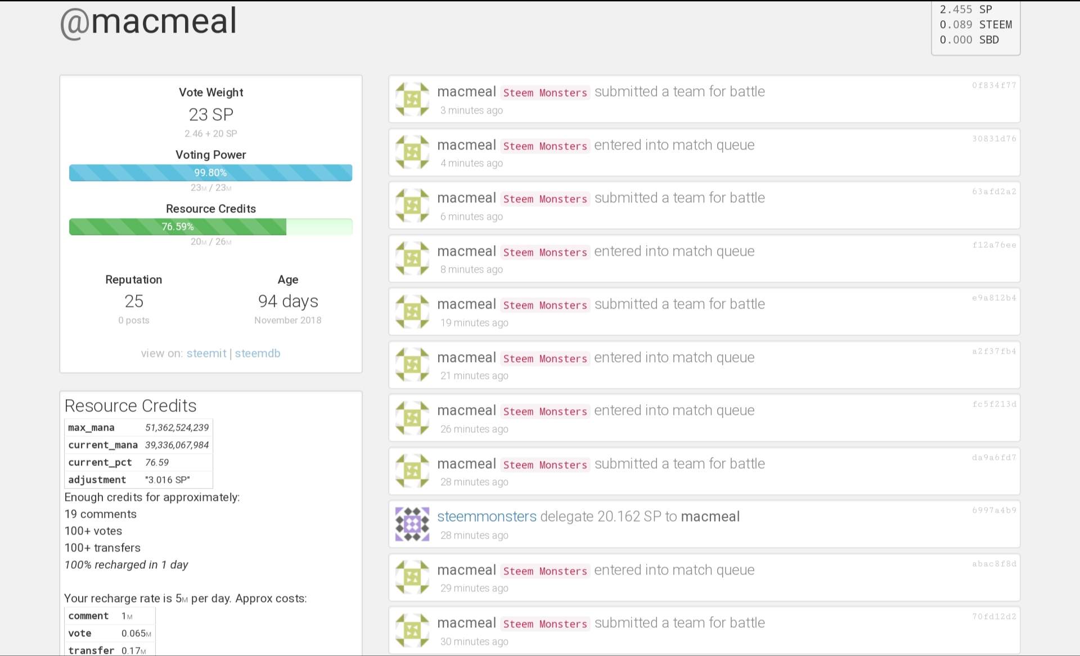Click steemmonsters avatar on delegation entry
1080x656 pixels.
412,524
